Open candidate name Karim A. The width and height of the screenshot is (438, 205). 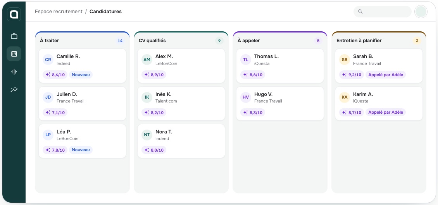point(363,94)
